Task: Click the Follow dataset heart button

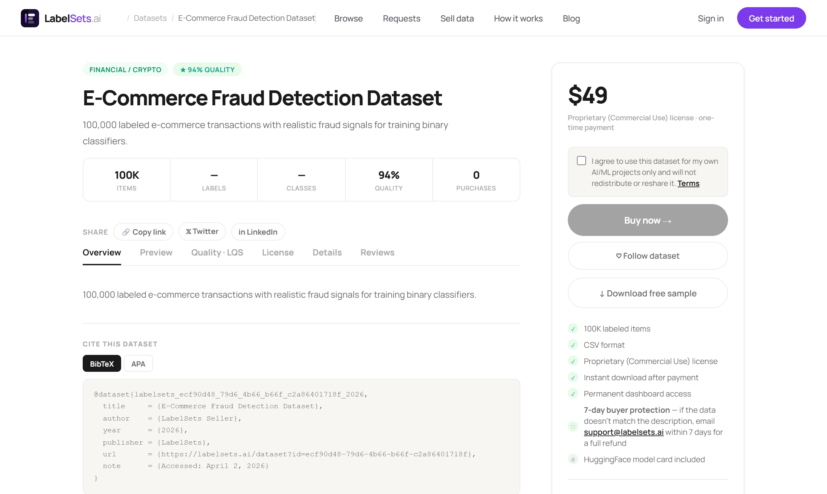Action: pos(647,256)
